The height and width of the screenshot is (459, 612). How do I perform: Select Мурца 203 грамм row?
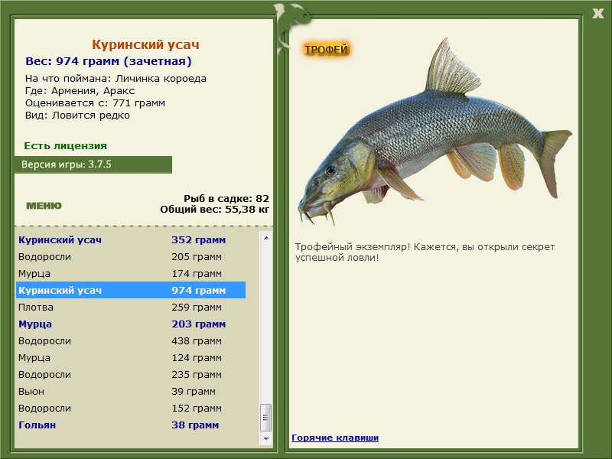pos(130,324)
